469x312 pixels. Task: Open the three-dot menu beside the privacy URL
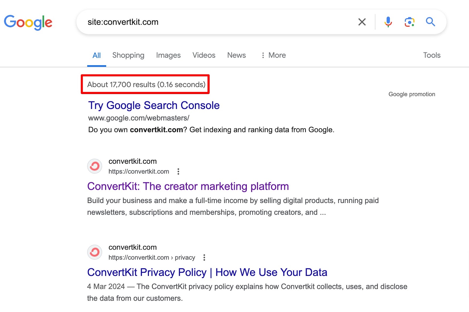point(204,258)
